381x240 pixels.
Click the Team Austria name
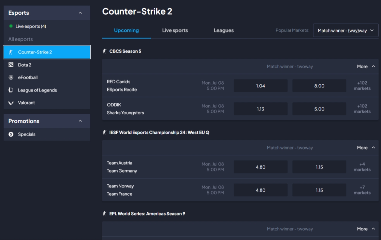[x=120, y=163]
